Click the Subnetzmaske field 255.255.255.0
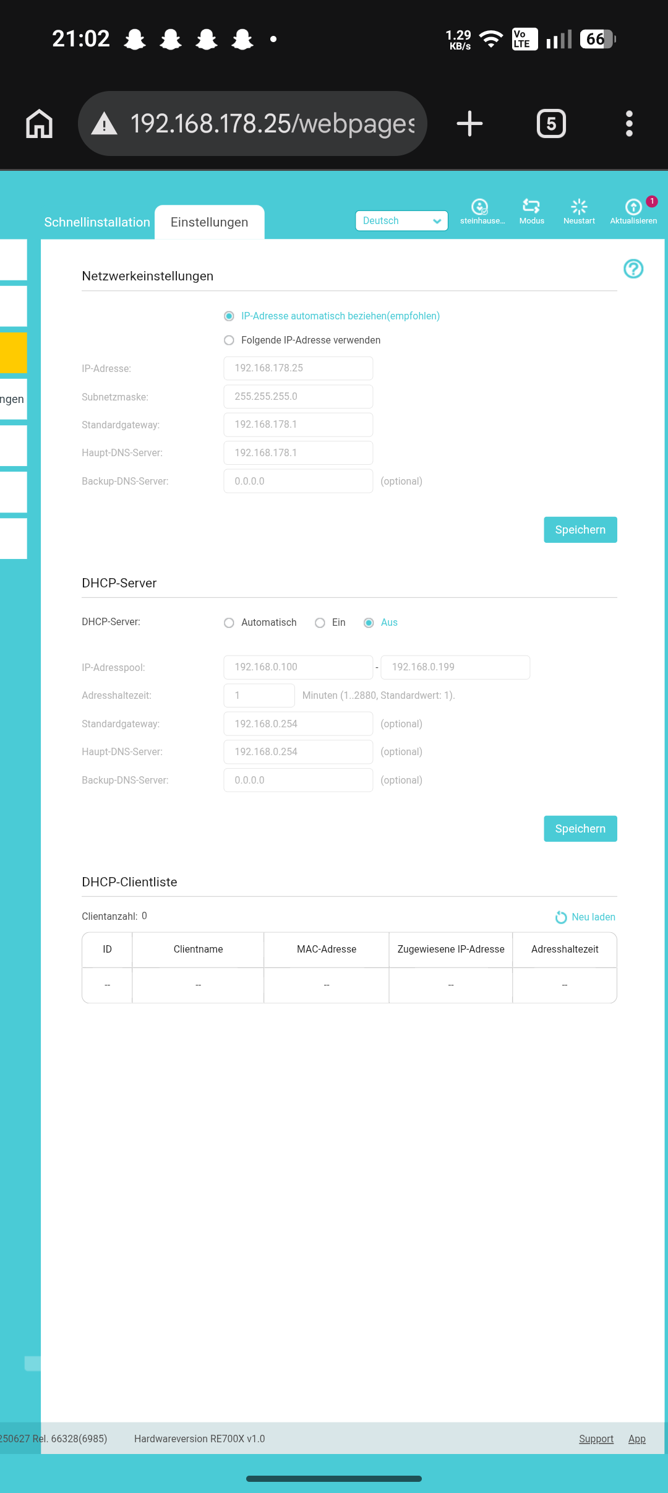 point(298,397)
